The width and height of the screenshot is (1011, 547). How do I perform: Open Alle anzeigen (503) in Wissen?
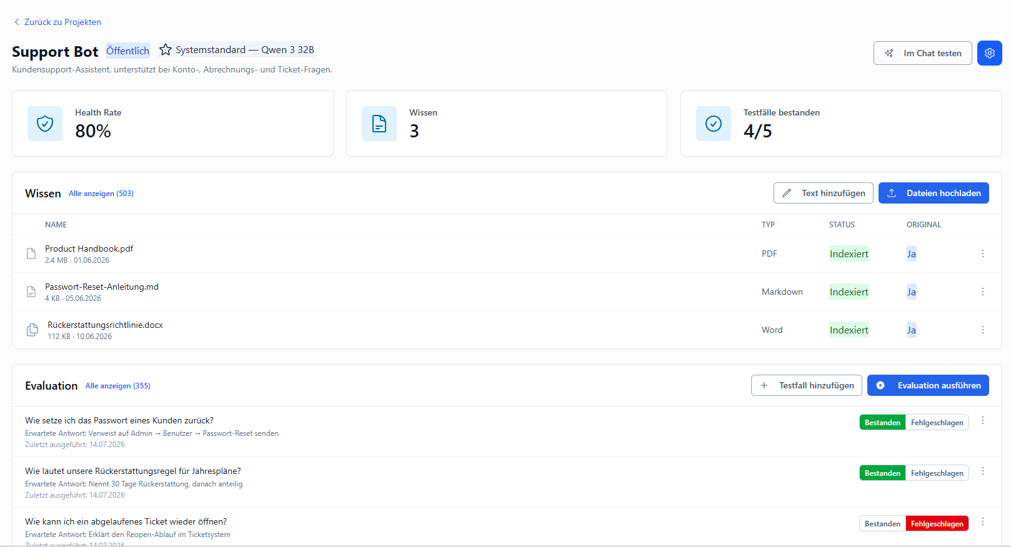point(101,194)
